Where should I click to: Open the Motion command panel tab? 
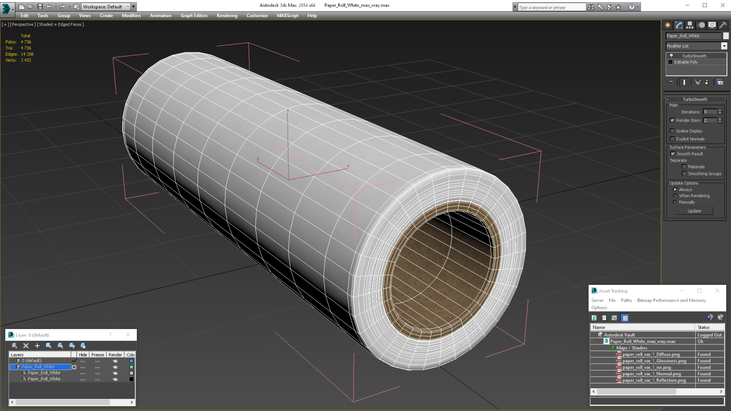coord(702,25)
